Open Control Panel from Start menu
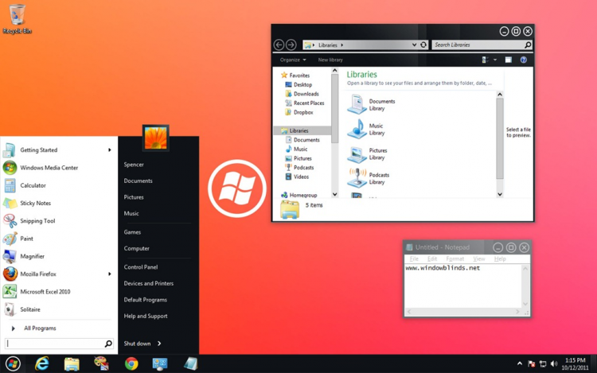The image size is (597, 373). [140, 267]
